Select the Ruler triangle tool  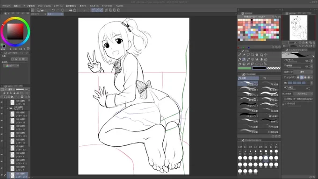click(x=253, y=64)
